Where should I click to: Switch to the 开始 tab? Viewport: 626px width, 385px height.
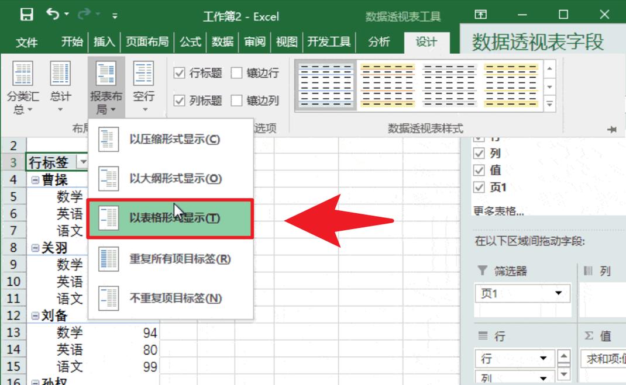(73, 41)
